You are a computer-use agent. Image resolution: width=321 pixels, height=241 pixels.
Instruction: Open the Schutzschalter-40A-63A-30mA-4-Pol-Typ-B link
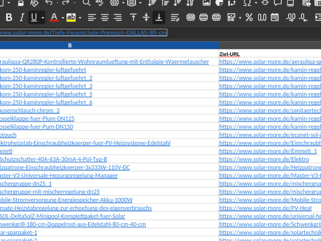coord(53,159)
